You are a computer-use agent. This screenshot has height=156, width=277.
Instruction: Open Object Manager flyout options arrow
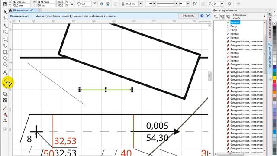(265, 16)
